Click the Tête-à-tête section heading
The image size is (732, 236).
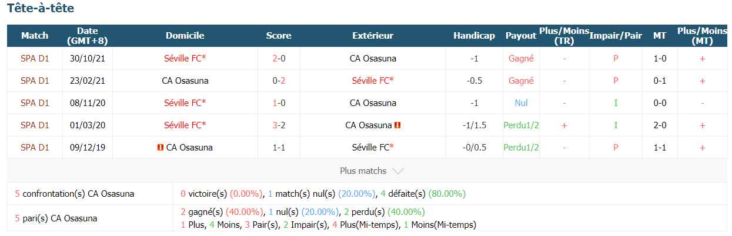[41, 9]
